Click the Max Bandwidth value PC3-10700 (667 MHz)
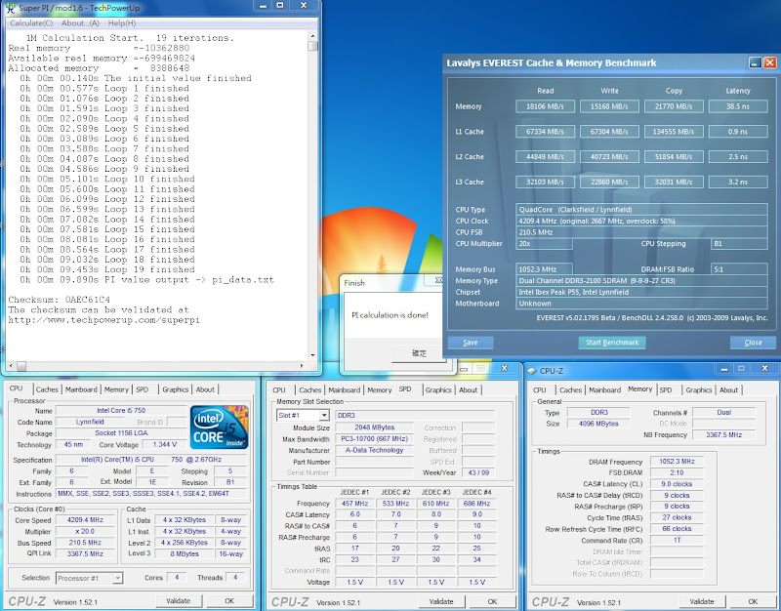781x611 pixels. (x=375, y=439)
